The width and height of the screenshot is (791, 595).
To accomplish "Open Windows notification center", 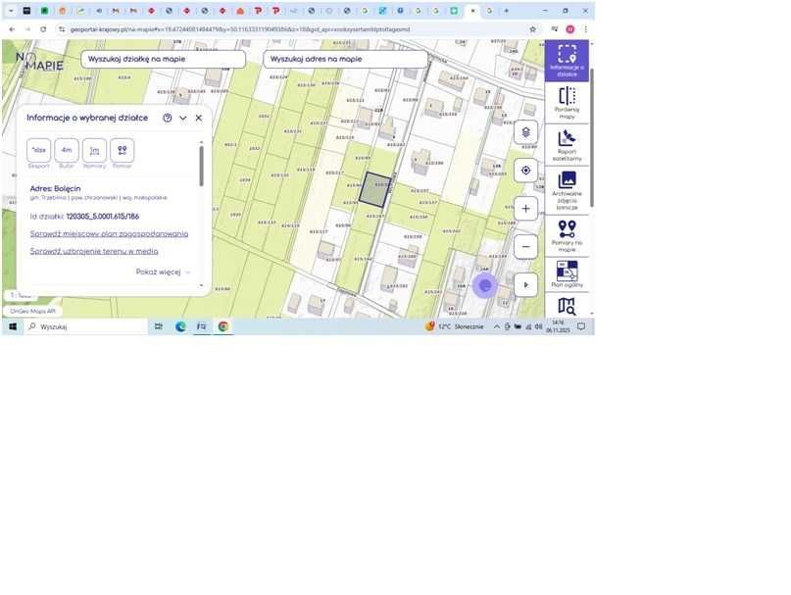I will click(x=581, y=326).
